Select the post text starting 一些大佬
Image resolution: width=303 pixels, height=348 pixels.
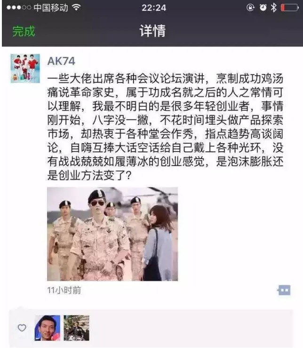click(165, 127)
